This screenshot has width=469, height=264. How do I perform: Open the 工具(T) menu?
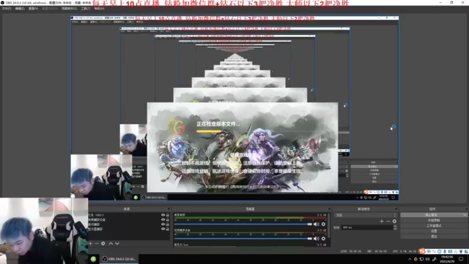(x=85, y=9)
